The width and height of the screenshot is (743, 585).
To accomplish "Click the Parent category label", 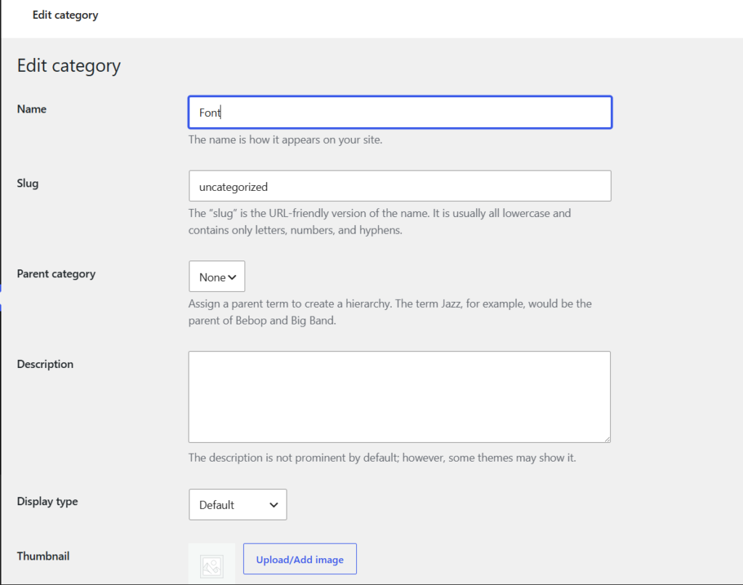I will 56,274.
